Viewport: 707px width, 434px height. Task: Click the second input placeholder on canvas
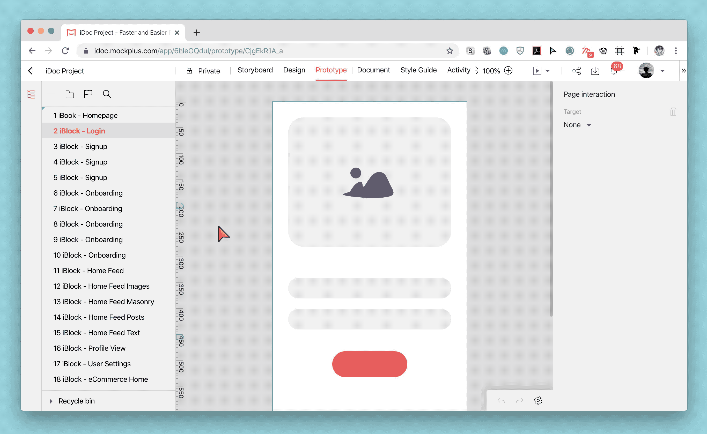[x=369, y=319]
